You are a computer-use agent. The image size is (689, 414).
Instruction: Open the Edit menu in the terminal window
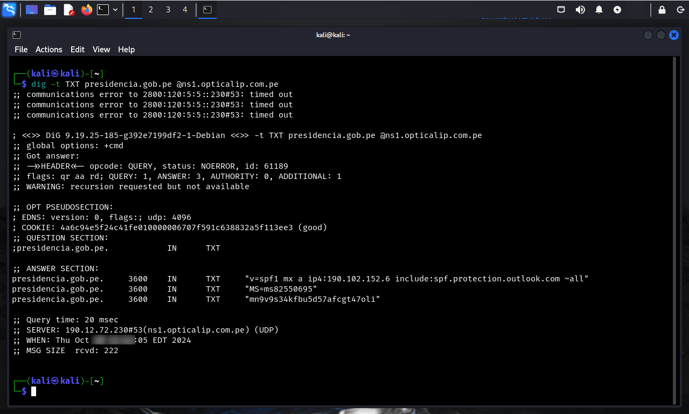(x=77, y=49)
